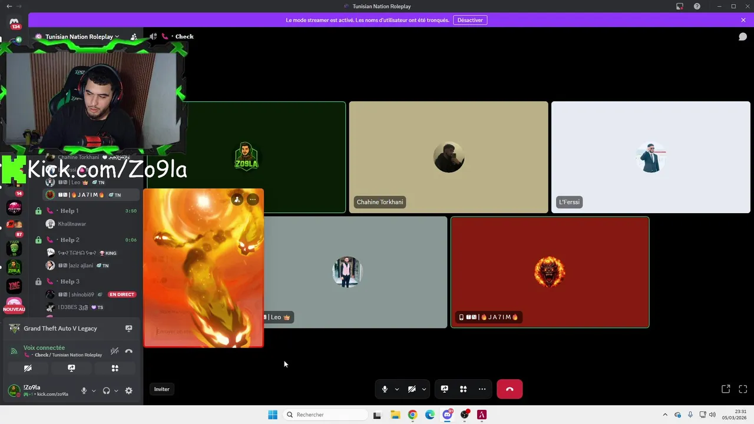Screen dimensions: 754x424
Task: Toggle noise suppression in voice panel
Action: [x=114, y=352]
